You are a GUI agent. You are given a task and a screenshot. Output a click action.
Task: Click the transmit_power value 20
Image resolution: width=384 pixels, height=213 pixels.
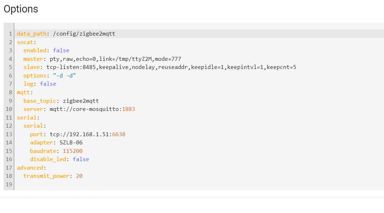coord(79,176)
